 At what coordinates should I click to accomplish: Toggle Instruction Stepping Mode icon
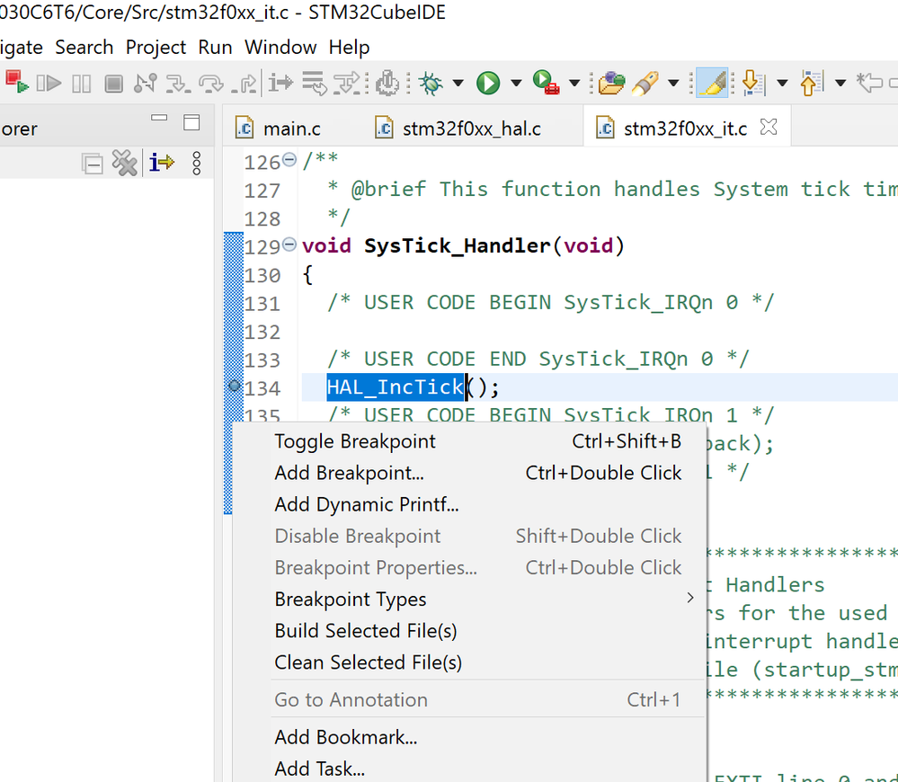[280, 84]
